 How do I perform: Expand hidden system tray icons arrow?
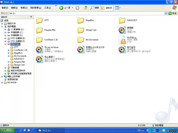[x=148, y=131]
